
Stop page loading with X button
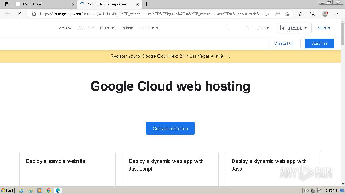point(19,14)
